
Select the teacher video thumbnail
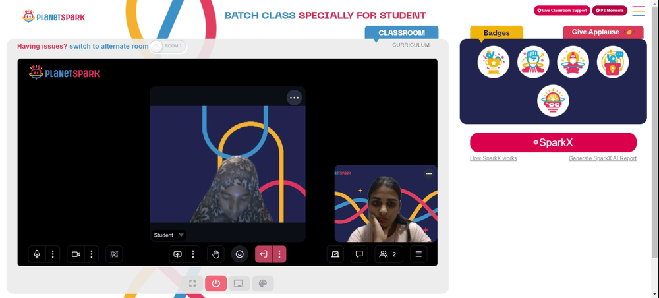386,204
